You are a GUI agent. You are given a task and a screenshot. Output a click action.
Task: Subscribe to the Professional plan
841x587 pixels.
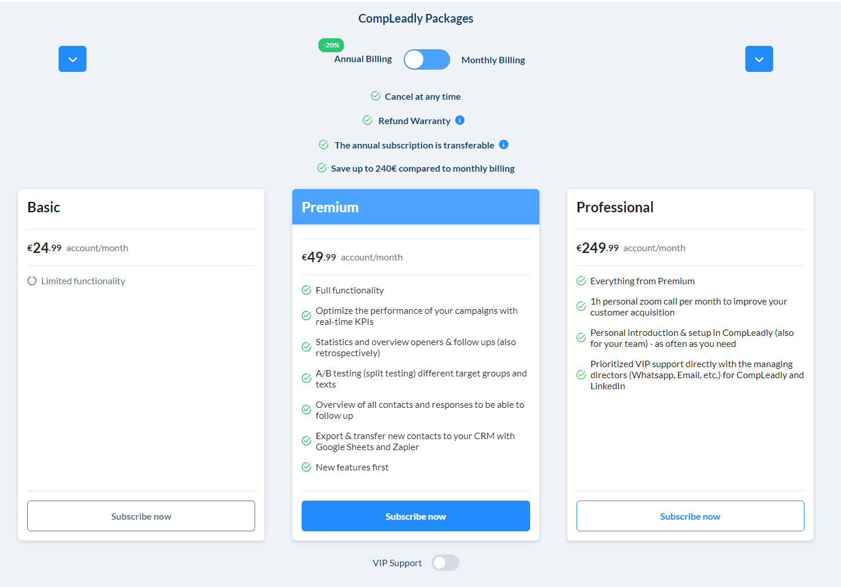coord(690,516)
